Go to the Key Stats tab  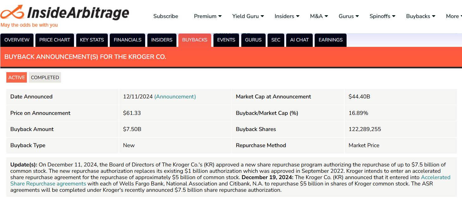[x=92, y=40]
